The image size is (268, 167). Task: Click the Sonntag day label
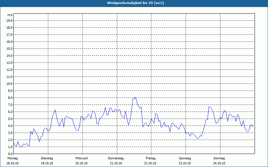(219, 158)
